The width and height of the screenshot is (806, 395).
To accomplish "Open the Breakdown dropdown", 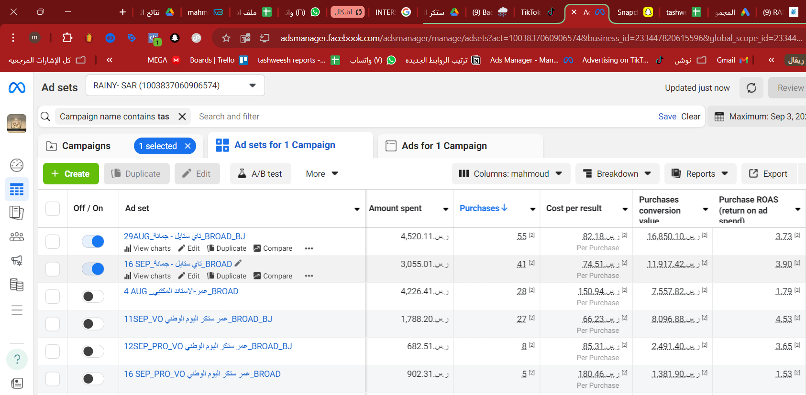I will coord(617,174).
